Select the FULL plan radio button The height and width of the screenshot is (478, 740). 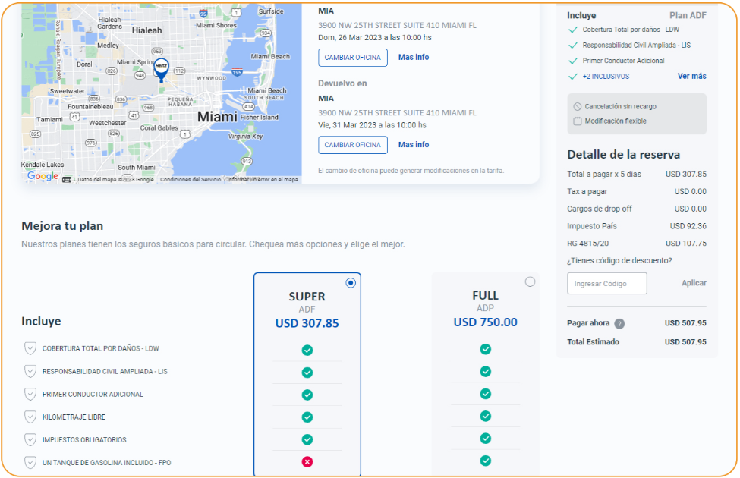click(x=530, y=282)
